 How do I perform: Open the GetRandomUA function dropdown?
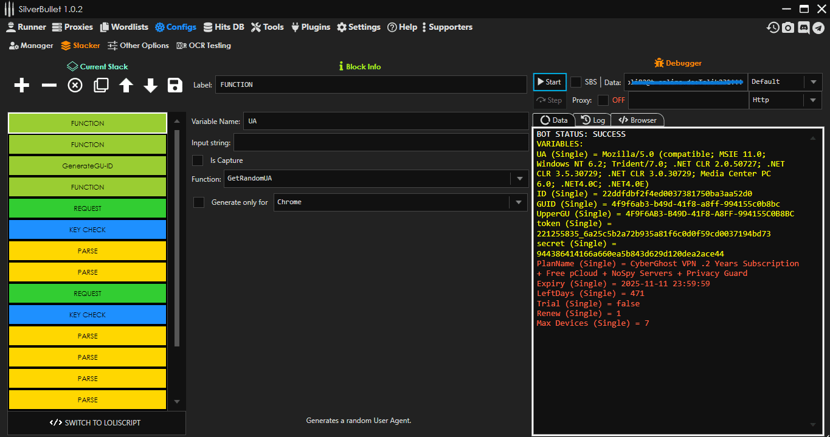520,179
